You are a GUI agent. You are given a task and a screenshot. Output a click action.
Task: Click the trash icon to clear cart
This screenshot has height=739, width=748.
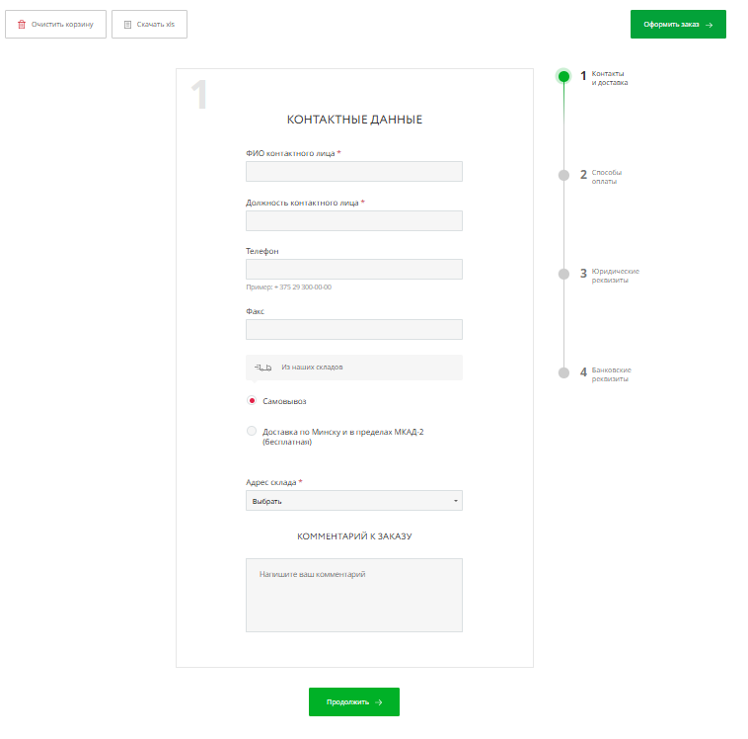click(22, 24)
